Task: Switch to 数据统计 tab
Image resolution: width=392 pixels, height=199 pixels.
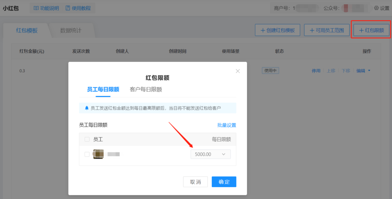Action: coord(71,31)
